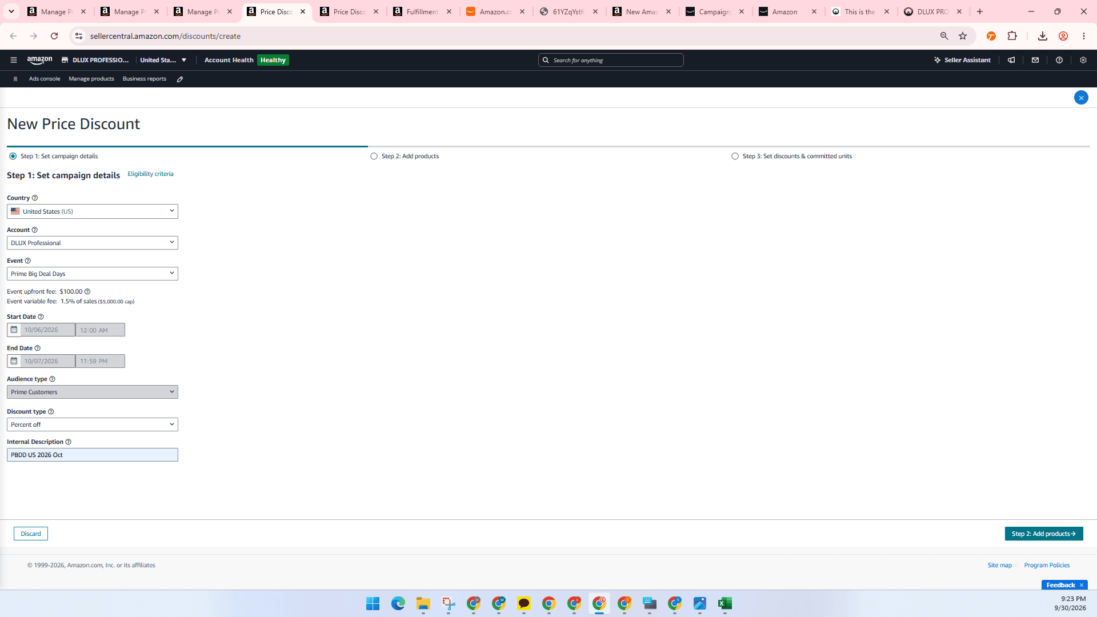Image resolution: width=1097 pixels, height=617 pixels.
Task: Expand the Country dropdown showing United States
Action: click(x=93, y=211)
